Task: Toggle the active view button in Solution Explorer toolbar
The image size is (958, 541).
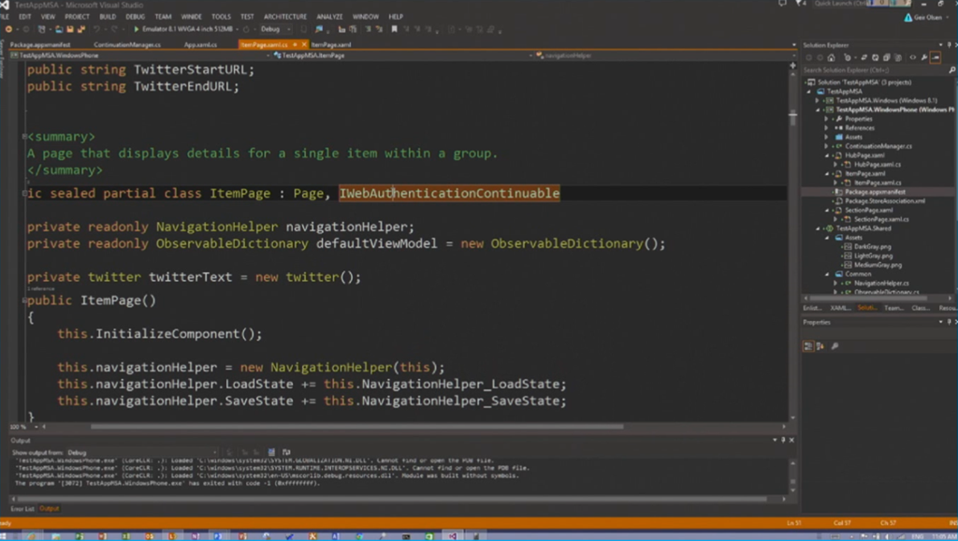Action: click(936, 57)
